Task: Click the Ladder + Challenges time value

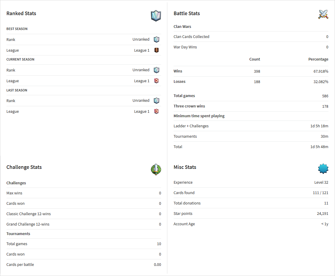Action: (319, 126)
